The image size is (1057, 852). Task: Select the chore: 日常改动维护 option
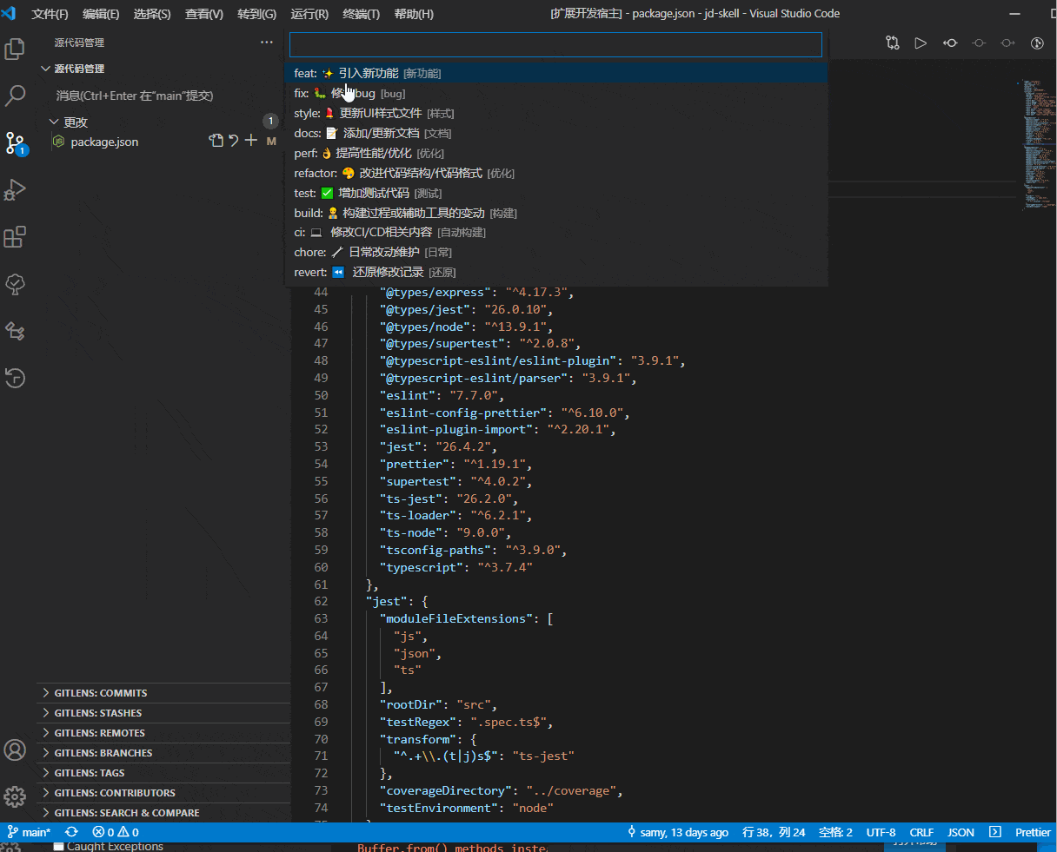[556, 252]
